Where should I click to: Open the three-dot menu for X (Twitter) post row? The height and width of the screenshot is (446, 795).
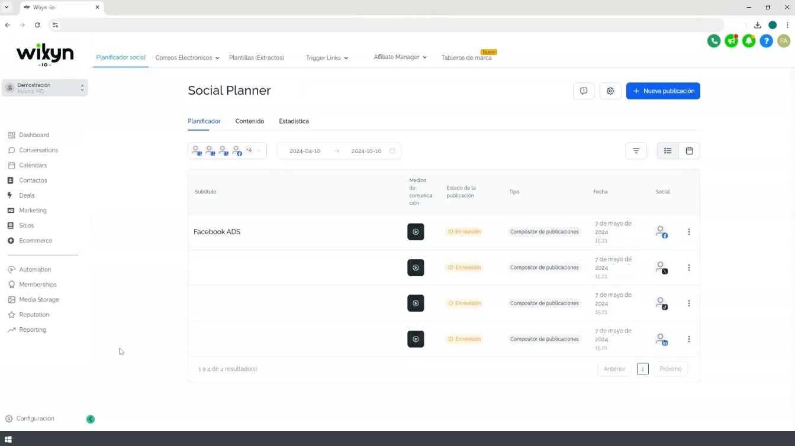[x=689, y=268]
